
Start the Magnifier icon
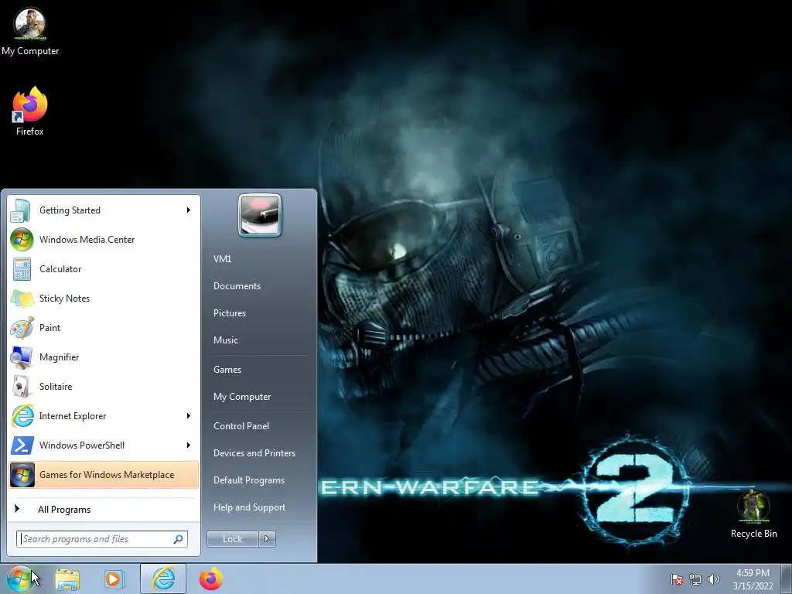22,357
